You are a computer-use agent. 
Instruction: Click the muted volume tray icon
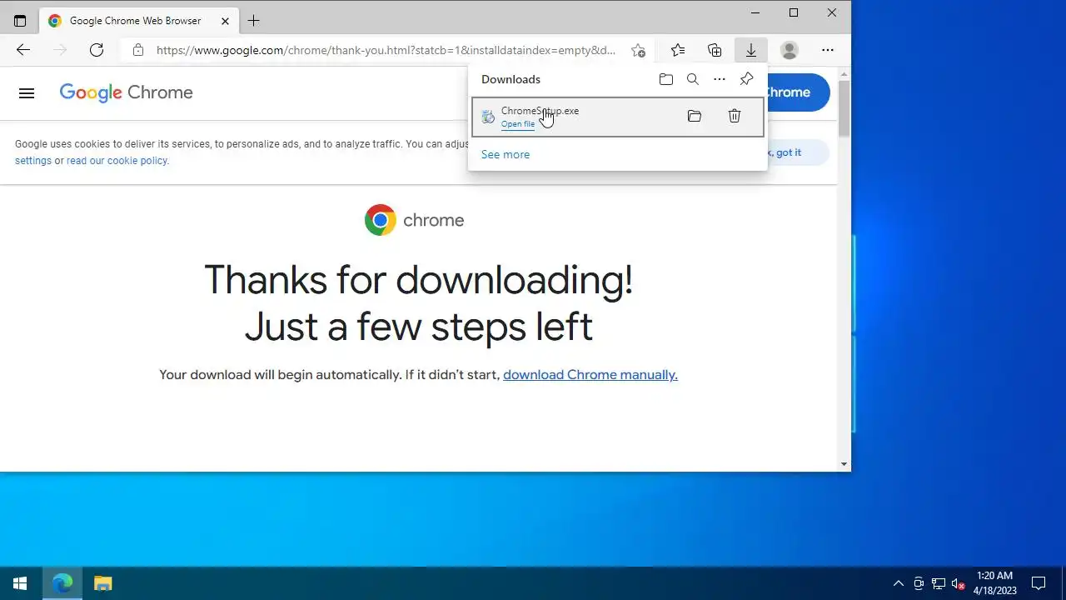click(x=959, y=583)
